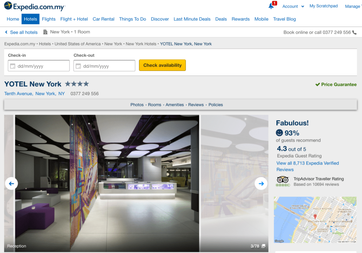The image size is (362, 253).
Task: Jump to the Photos section
Action: click(137, 105)
